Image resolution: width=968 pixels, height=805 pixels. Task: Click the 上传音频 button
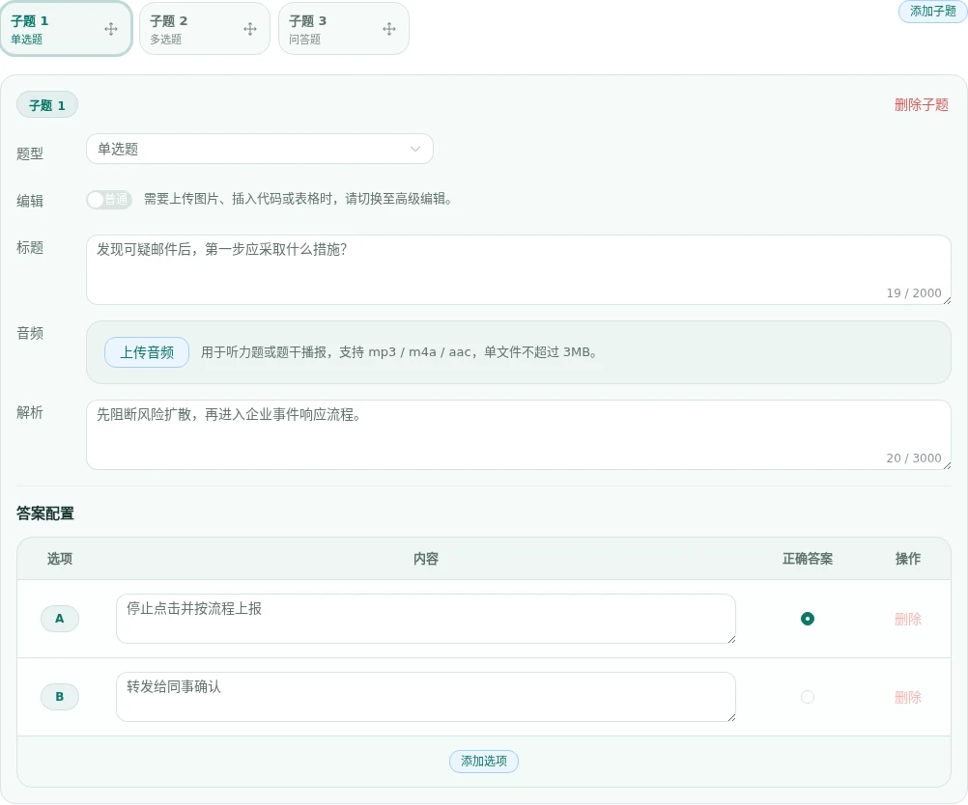click(x=147, y=352)
